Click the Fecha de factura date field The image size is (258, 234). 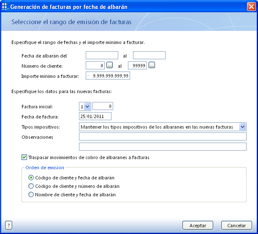95,116
